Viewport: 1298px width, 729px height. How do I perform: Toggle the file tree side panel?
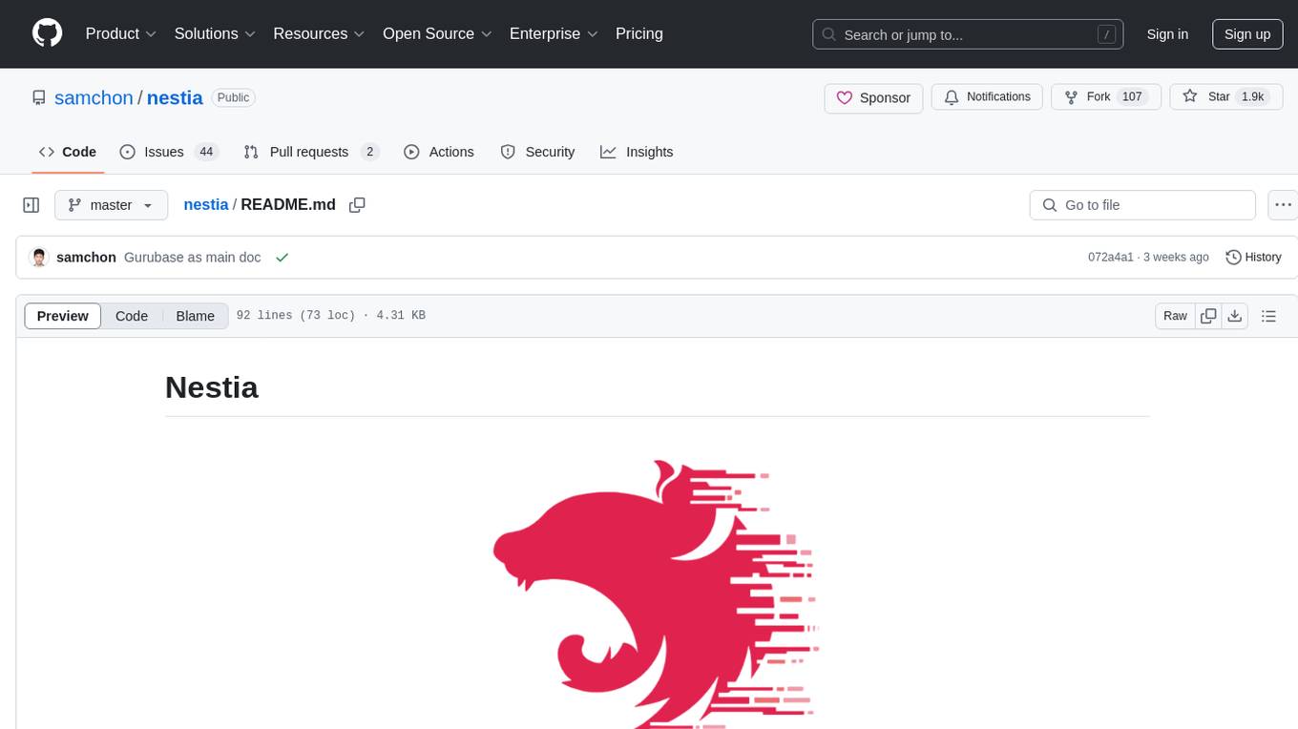pos(31,205)
